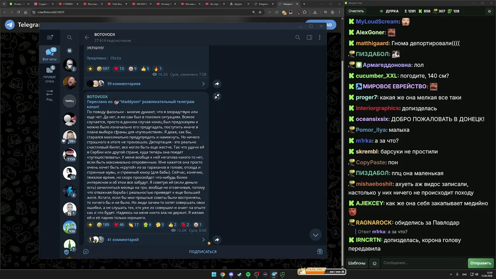
Task: Open the emoji picker in Merged Chat
Action: 374,263
